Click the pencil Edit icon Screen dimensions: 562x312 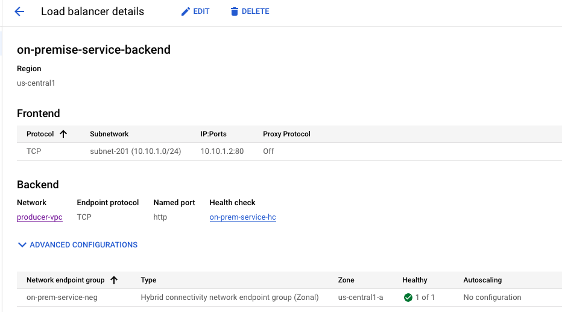pos(186,11)
